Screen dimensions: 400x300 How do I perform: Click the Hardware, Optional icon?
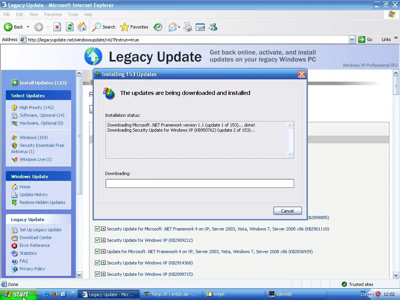[x=14, y=123]
